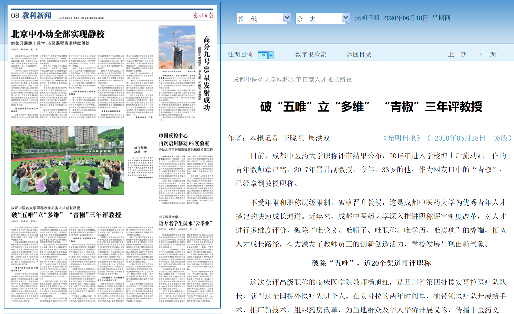Viewport: 514px width, 314px height.
Task: Expand the 往期回顾 calendar dropdown arrow
Action: tap(271, 55)
